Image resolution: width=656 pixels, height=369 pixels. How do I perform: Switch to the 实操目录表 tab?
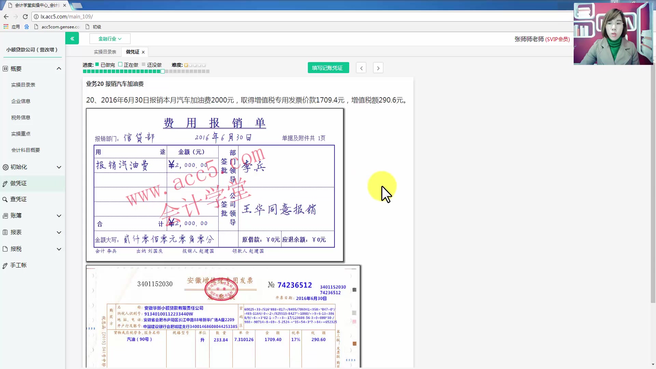pyautogui.click(x=105, y=52)
